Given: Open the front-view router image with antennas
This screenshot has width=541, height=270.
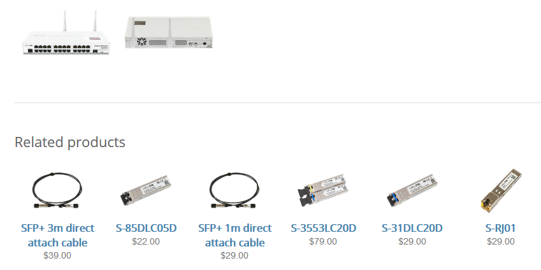Looking at the screenshot, I should click(65, 38).
